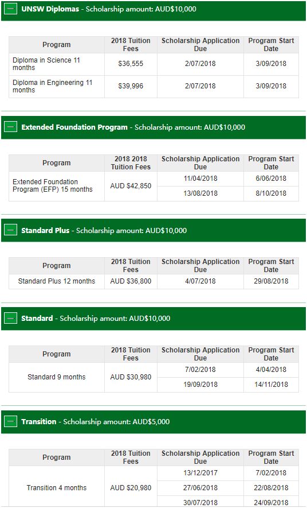Select the Diploma in Science 11 months cell
This screenshot has width=307, height=508.
click(x=57, y=64)
